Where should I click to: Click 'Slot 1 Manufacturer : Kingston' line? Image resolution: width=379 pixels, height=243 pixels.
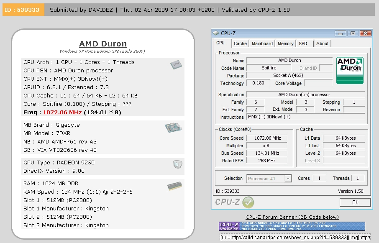(x=66, y=208)
